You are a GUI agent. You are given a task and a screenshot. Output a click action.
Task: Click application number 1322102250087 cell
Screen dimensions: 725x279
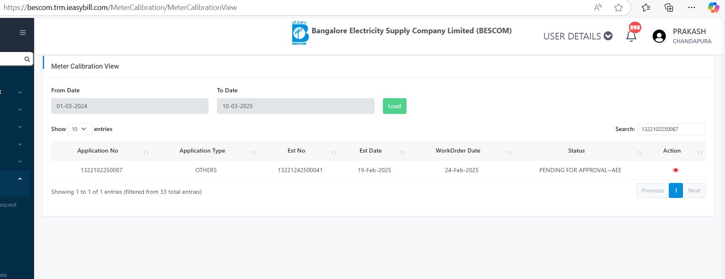tap(102, 170)
